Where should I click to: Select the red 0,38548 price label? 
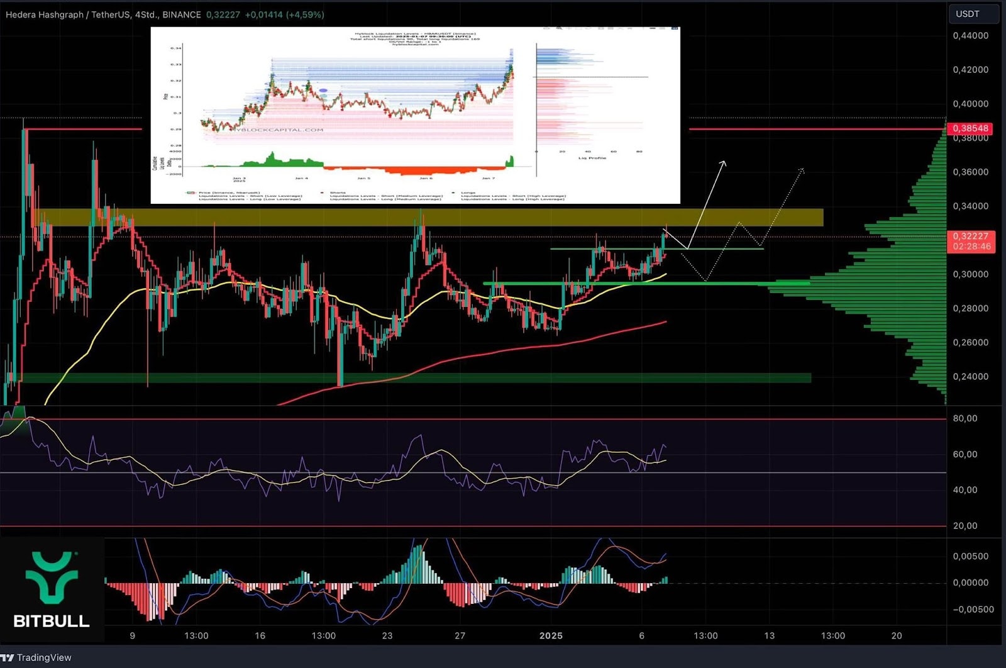coord(971,128)
